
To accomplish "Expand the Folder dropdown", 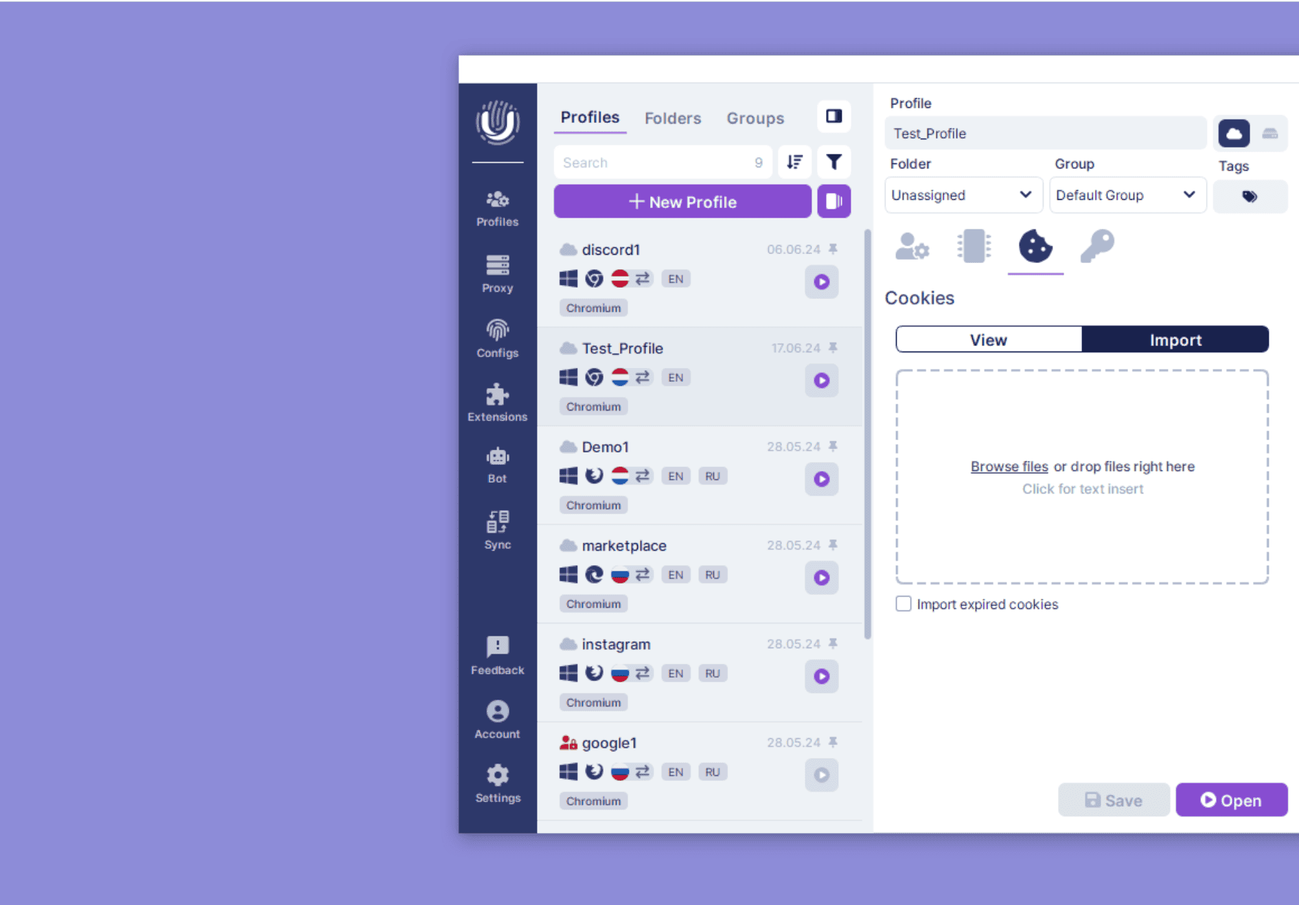I will [x=963, y=195].
